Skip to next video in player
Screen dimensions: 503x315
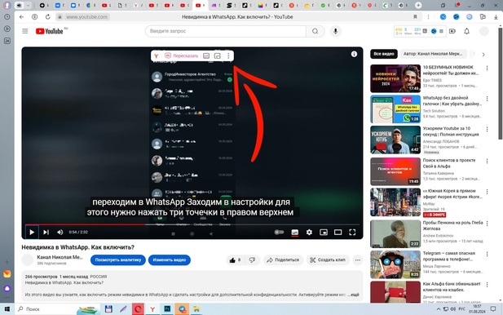coord(46,232)
